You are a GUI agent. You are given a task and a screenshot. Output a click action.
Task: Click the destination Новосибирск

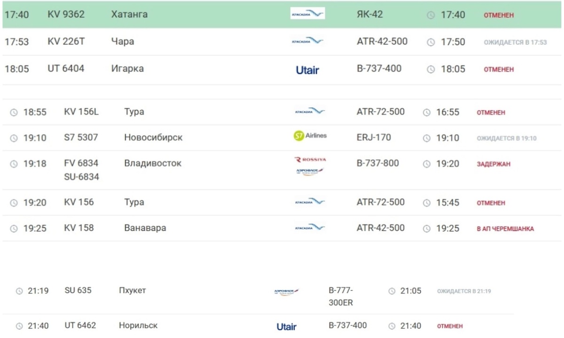coord(153,138)
